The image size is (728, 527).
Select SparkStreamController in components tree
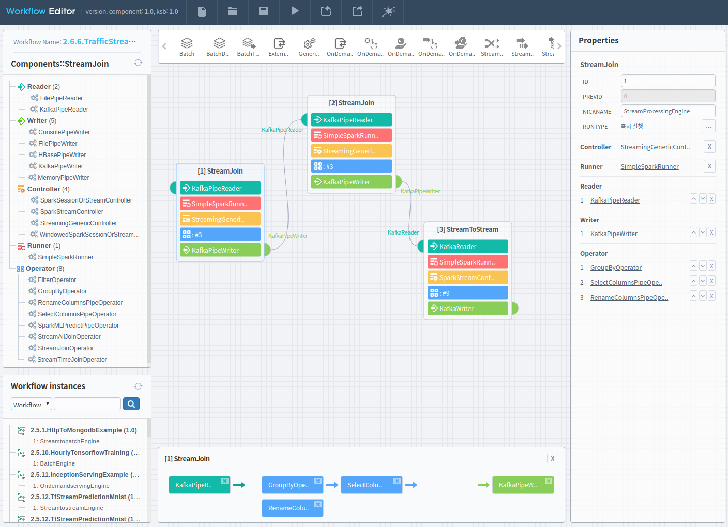[x=72, y=212]
